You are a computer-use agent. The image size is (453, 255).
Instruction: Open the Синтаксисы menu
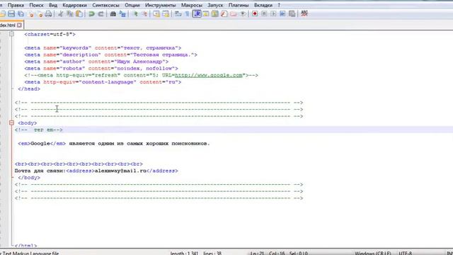(x=105, y=5)
